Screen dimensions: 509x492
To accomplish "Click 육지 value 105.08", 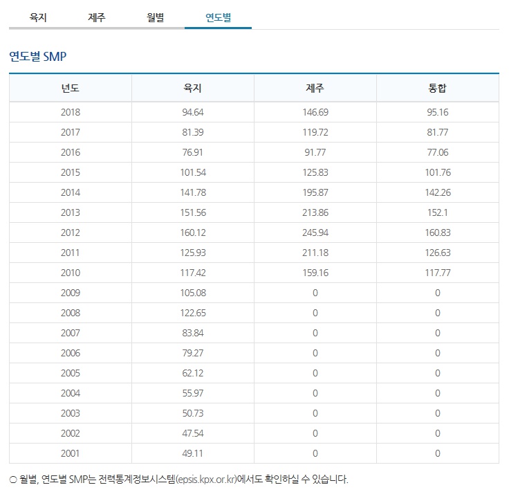I will click(193, 293).
